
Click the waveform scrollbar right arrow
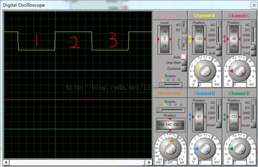[149, 162]
